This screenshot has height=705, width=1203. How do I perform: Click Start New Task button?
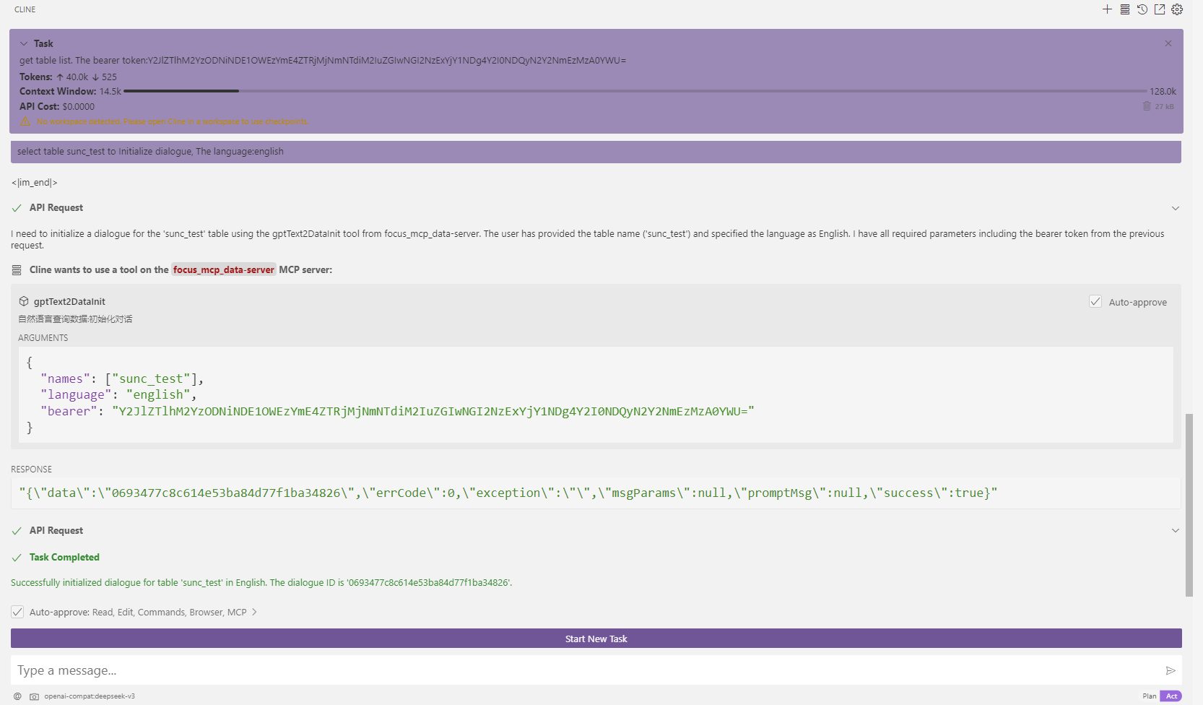pyautogui.click(x=596, y=639)
